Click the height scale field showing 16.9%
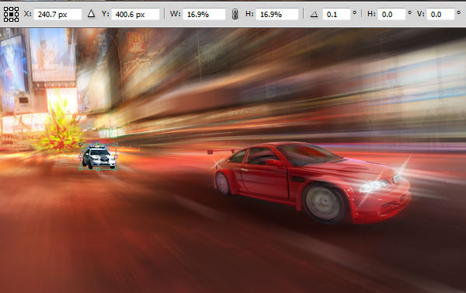 click(277, 14)
